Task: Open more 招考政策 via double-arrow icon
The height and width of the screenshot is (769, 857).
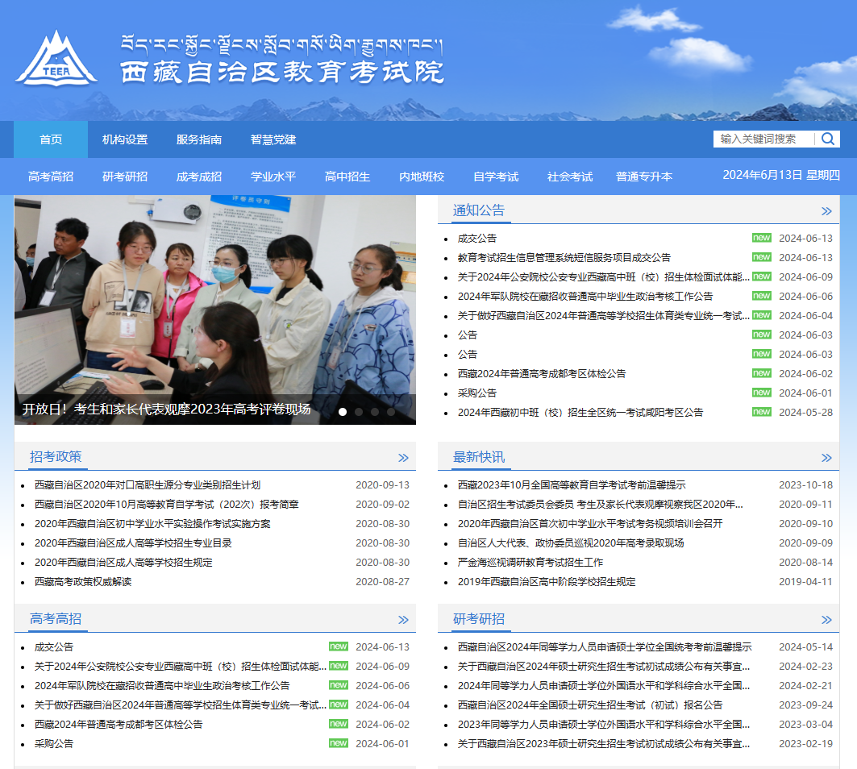Action: (403, 458)
